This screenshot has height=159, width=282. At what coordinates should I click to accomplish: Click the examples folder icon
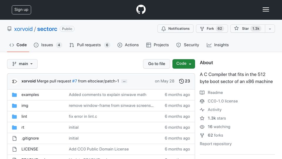pyautogui.click(x=14, y=95)
